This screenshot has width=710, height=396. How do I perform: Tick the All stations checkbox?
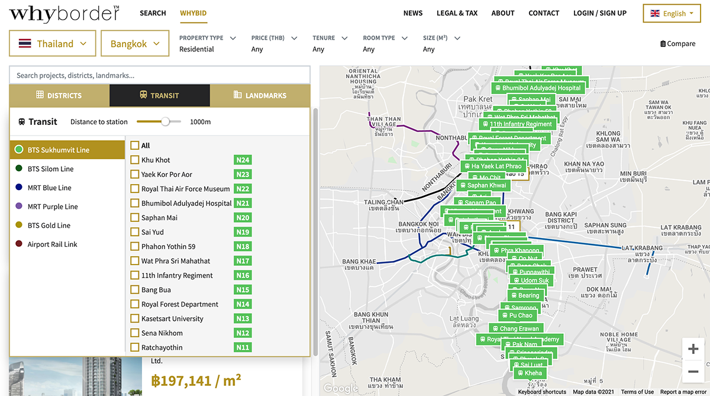coord(135,146)
